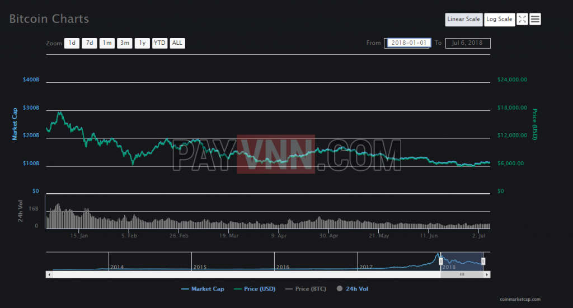Switch chart to Linear Scale
The image size is (573, 308).
pos(463,20)
